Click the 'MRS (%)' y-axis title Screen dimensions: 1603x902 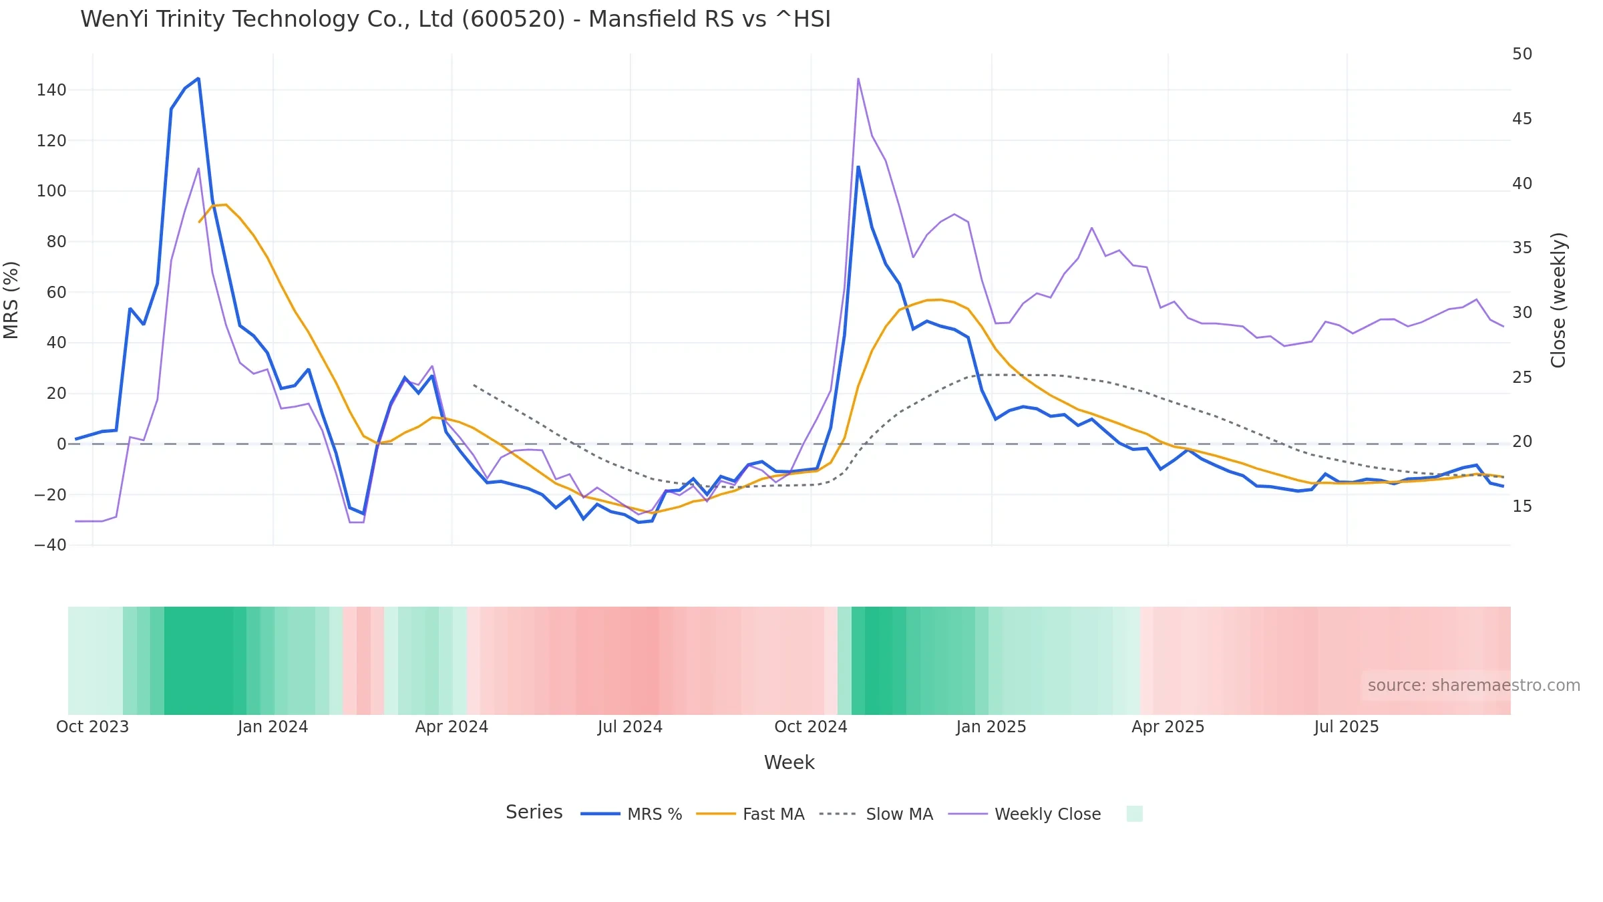click(11, 300)
